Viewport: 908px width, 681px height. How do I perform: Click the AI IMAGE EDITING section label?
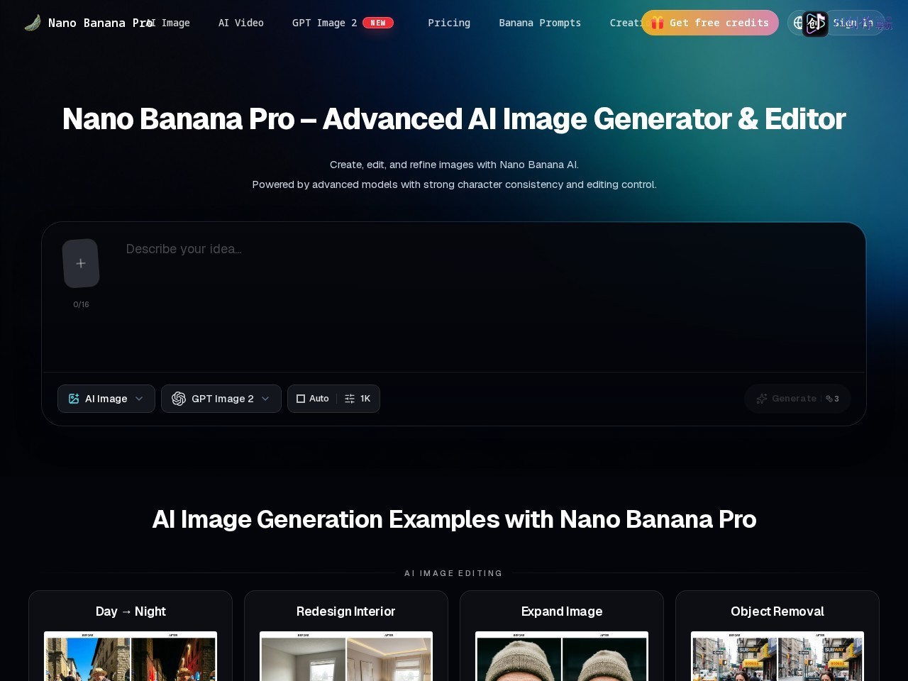(453, 573)
